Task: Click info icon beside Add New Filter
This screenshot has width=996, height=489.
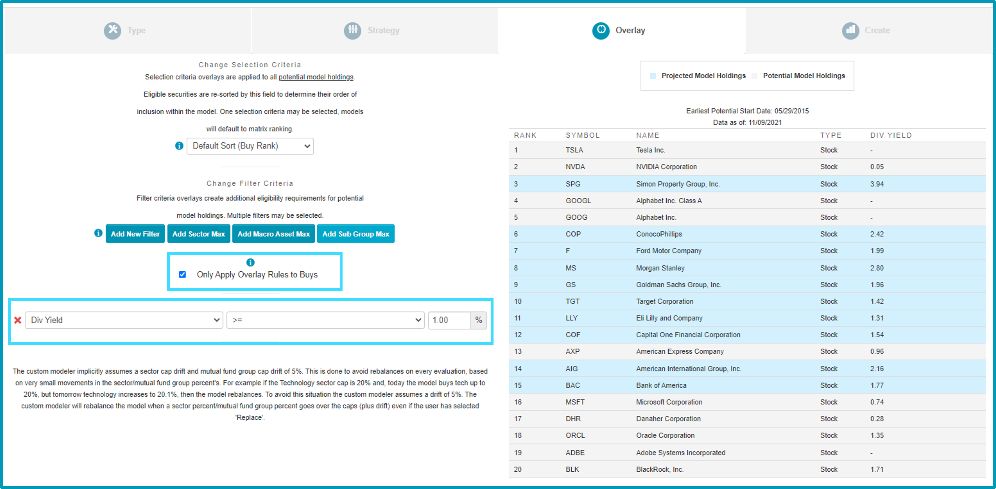Action: 98,233
